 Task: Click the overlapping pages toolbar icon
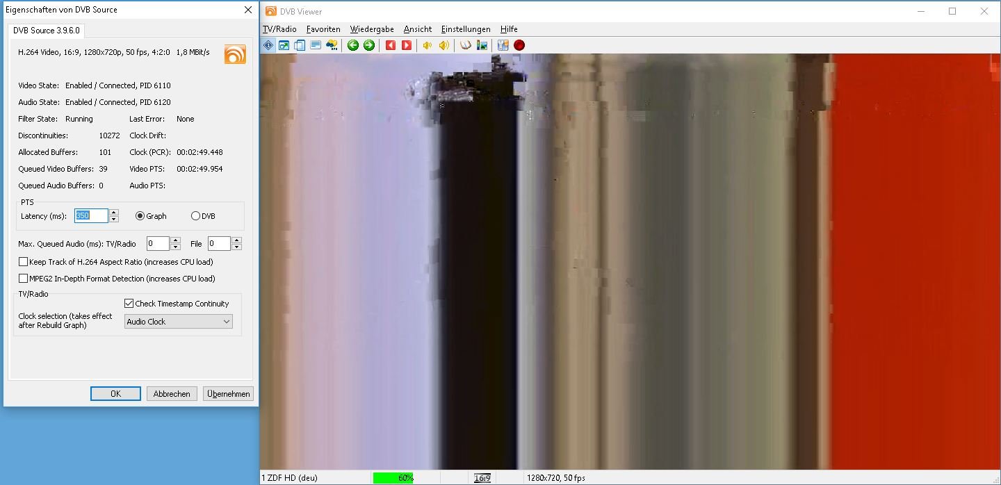pos(300,45)
